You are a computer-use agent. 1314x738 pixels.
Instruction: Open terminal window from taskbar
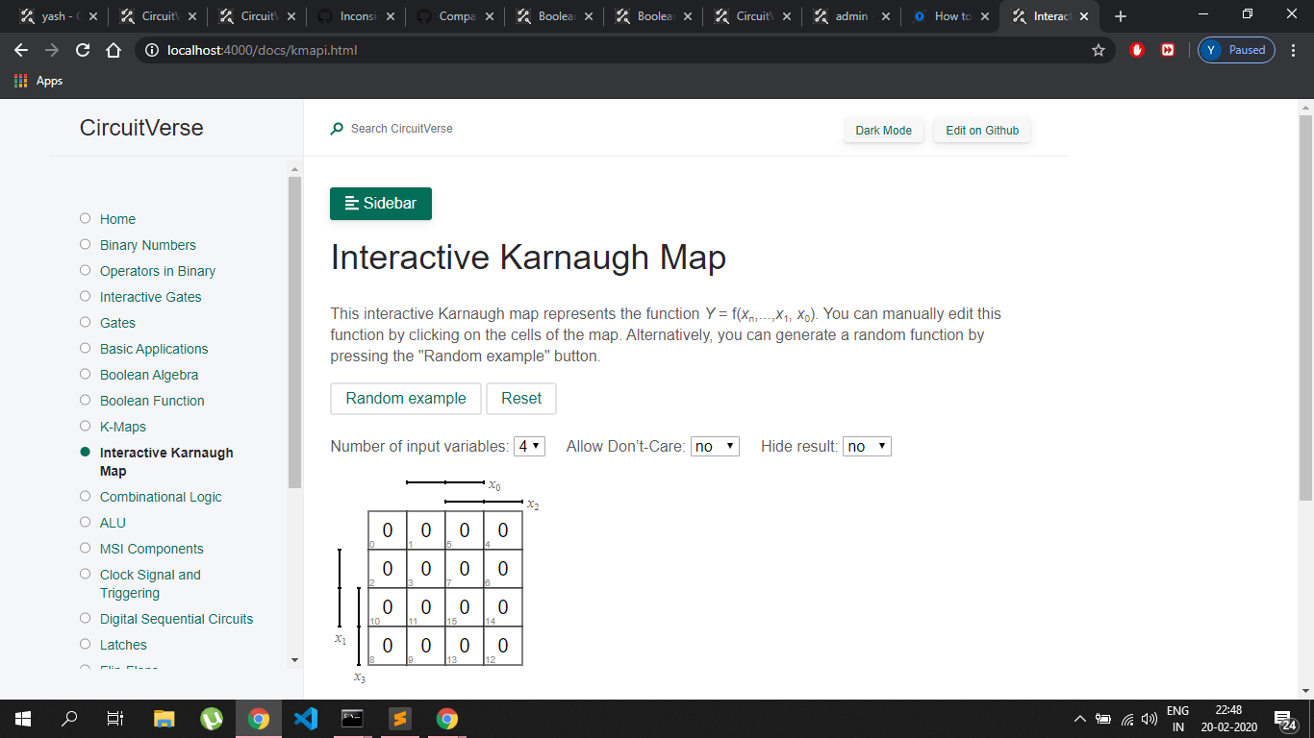(353, 719)
